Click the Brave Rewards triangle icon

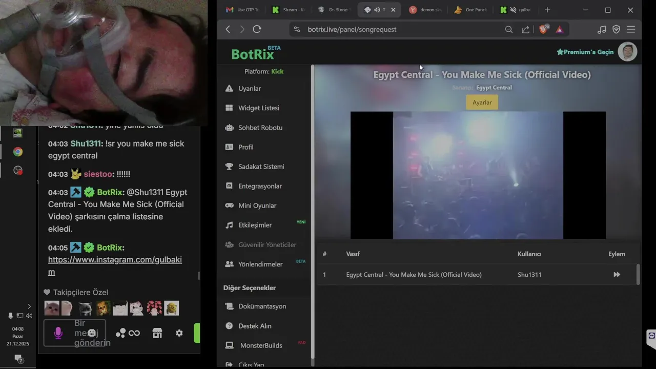tap(560, 29)
